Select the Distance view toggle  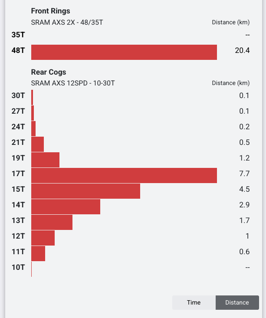point(237,302)
